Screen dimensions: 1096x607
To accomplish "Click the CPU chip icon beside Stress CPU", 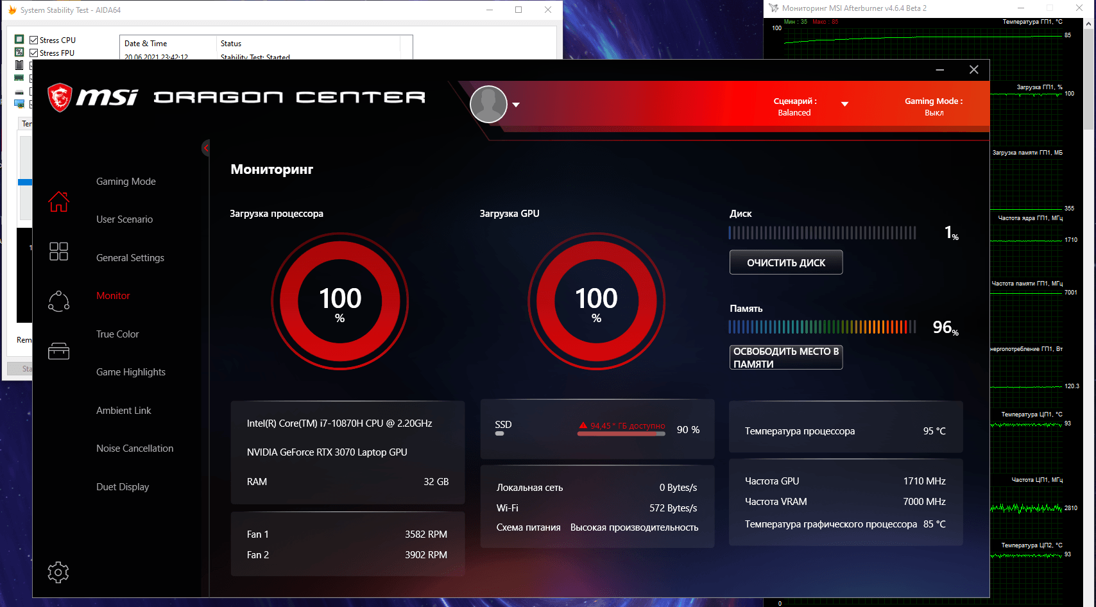I will click(19, 40).
